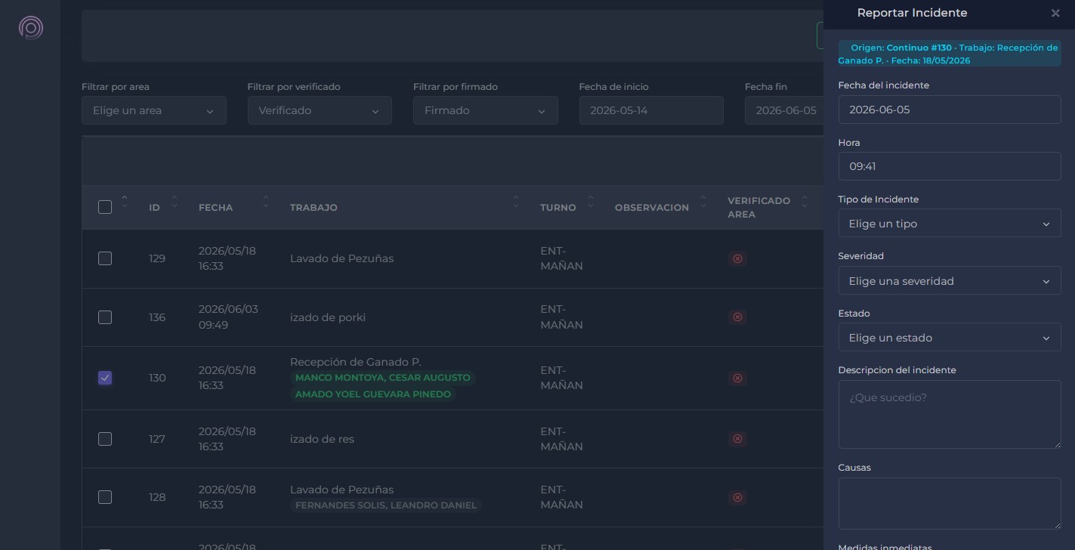1075x550 pixels.
Task: Click the Origen: Continuo #130 info banner
Action: 950,54
